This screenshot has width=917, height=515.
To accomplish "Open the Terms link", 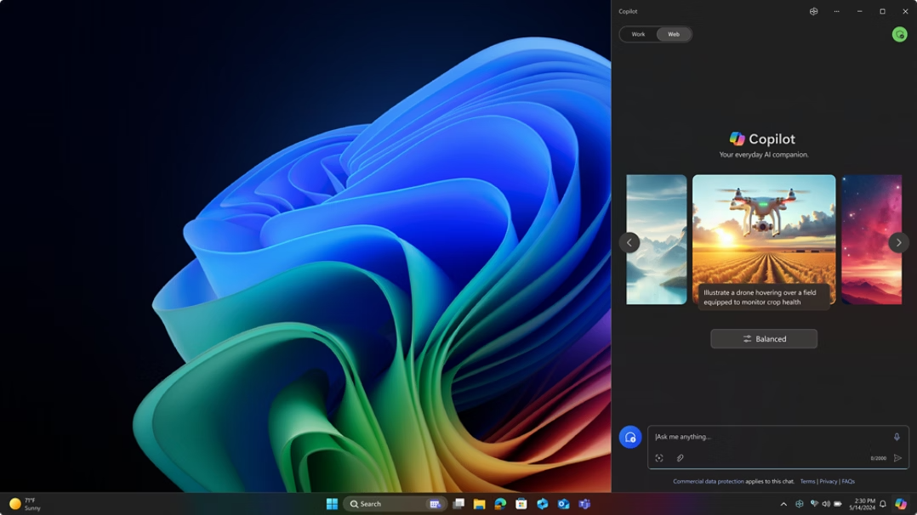I will tap(807, 482).
